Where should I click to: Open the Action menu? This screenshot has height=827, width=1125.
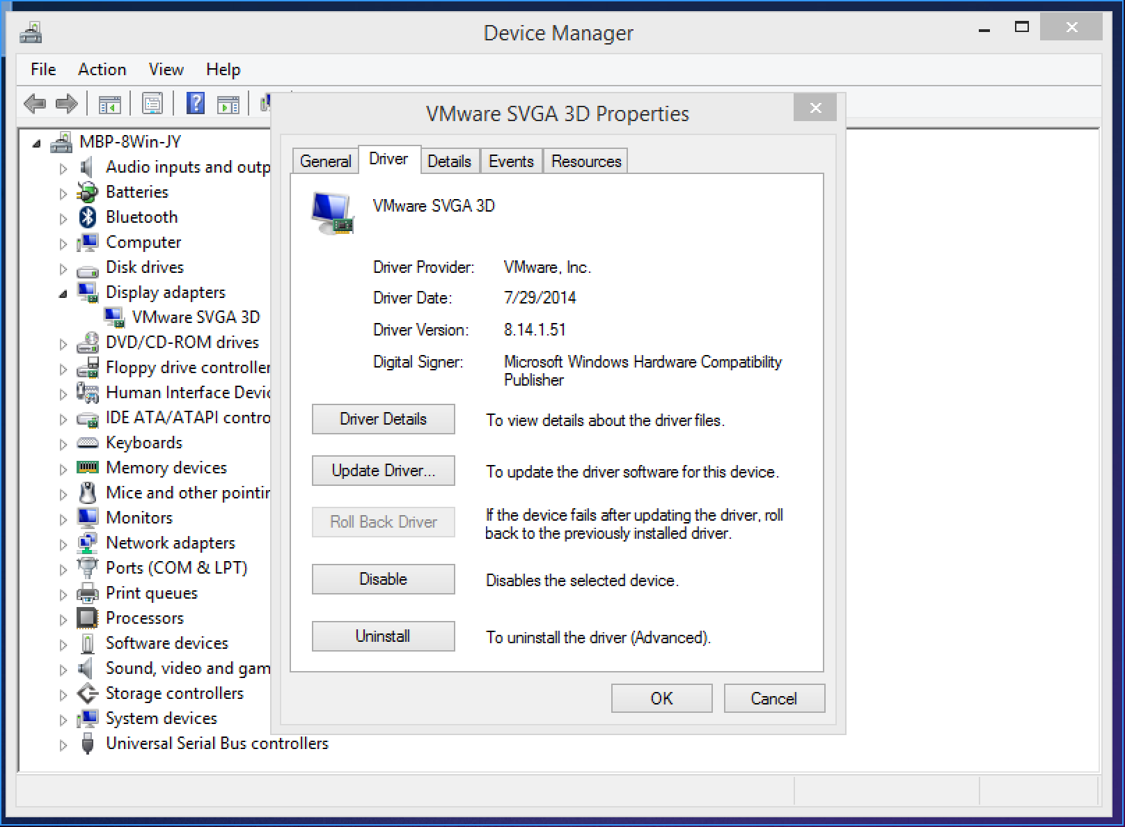pyautogui.click(x=102, y=70)
